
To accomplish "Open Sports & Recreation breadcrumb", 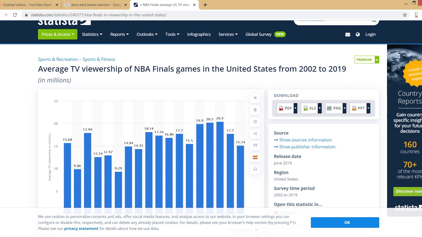I will (58, 59).
